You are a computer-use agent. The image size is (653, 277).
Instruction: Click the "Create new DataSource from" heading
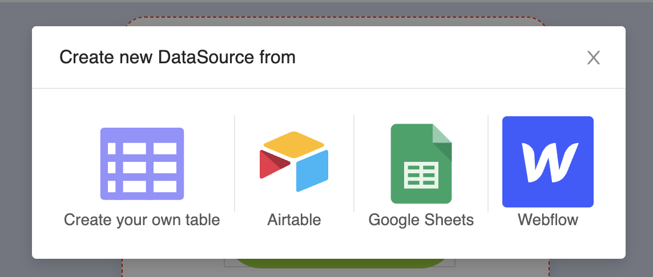(178, 58)
